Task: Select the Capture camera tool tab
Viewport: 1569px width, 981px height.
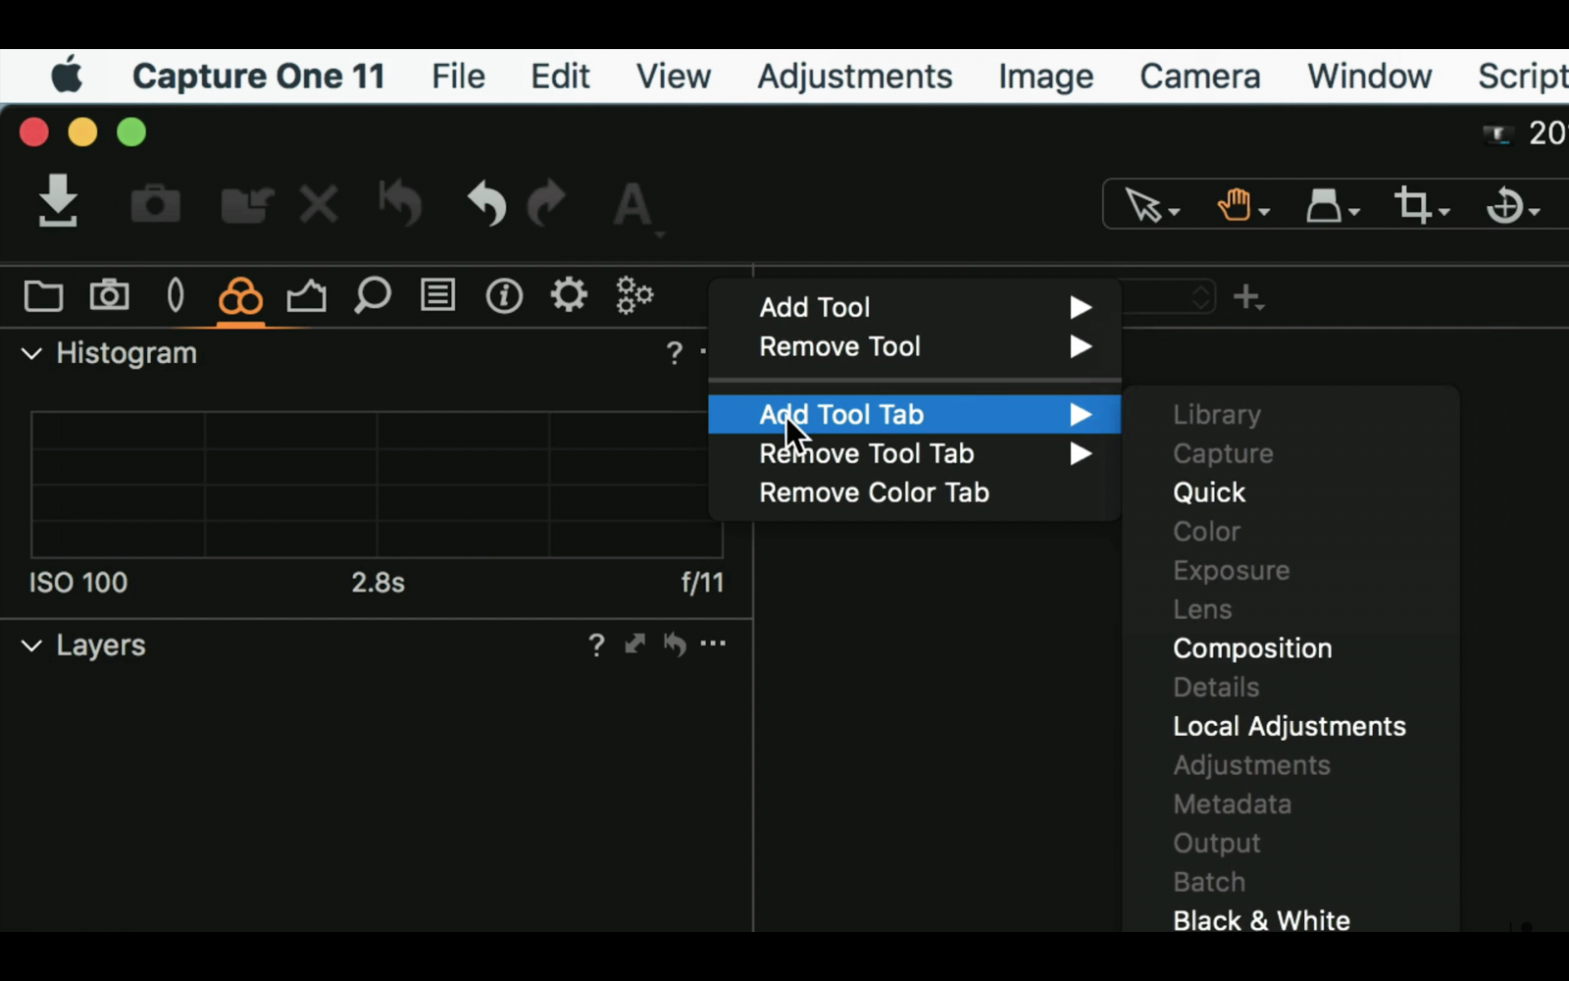Action: tap(109, 295)
